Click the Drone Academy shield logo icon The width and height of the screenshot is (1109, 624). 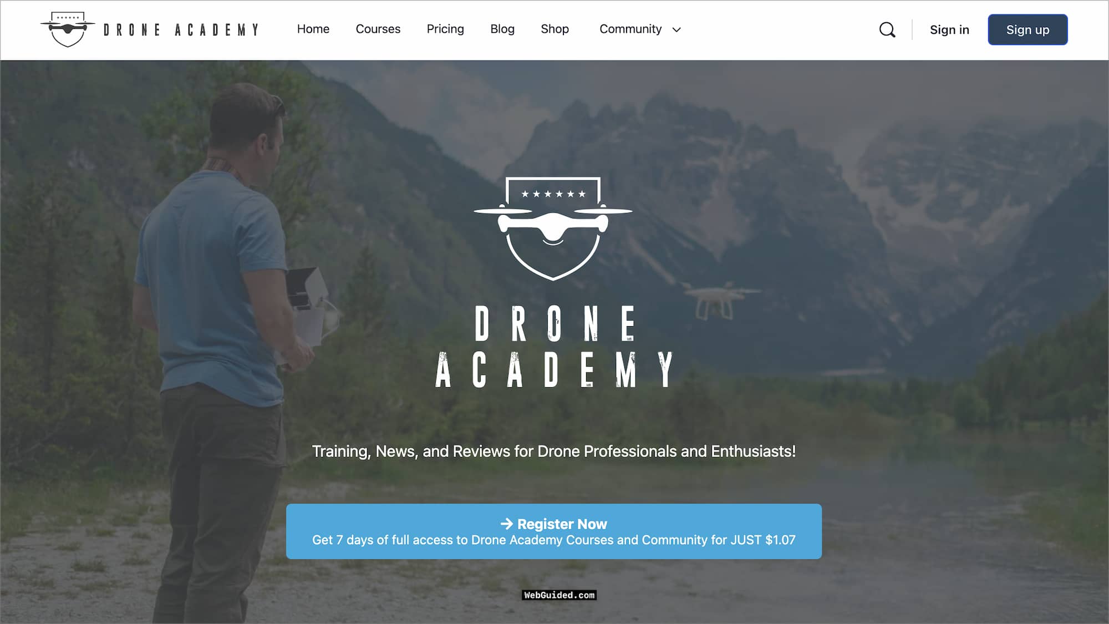[67, 29]
